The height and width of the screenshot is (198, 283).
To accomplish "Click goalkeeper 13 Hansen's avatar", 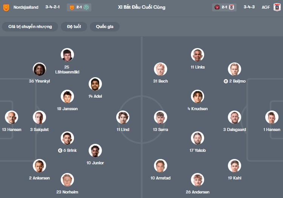I will [x=11, y=117].
